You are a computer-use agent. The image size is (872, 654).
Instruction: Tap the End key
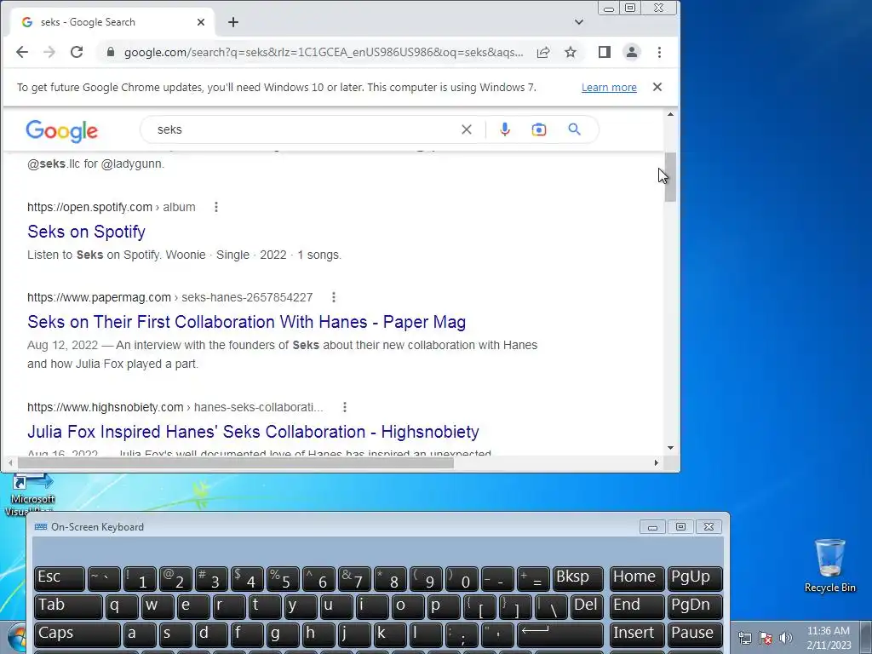[637, 606]
